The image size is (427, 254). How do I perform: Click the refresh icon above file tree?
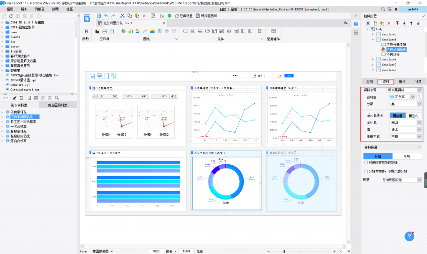pyautogui.click(x=11, y=16)
